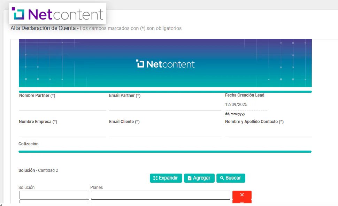This screenshot has height=206, width=338.
Task: Click the 'Alta Declaración de Cuenta' title
Action: [x=43, y=28]
